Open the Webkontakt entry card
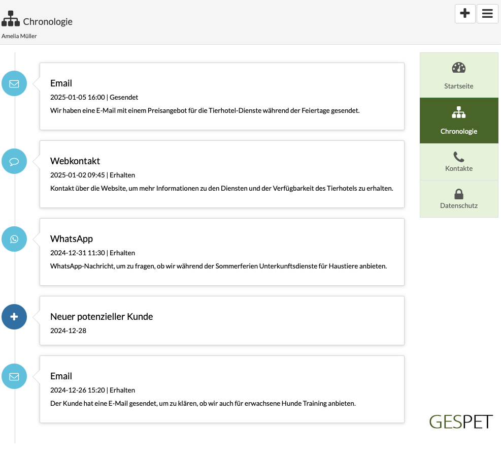 coord(222,174)
